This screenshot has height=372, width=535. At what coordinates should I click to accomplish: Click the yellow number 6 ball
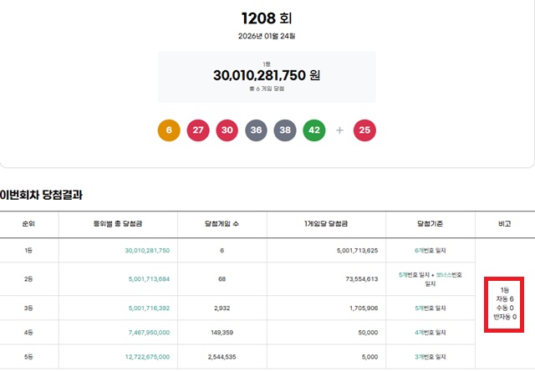(x=169, y=130)
